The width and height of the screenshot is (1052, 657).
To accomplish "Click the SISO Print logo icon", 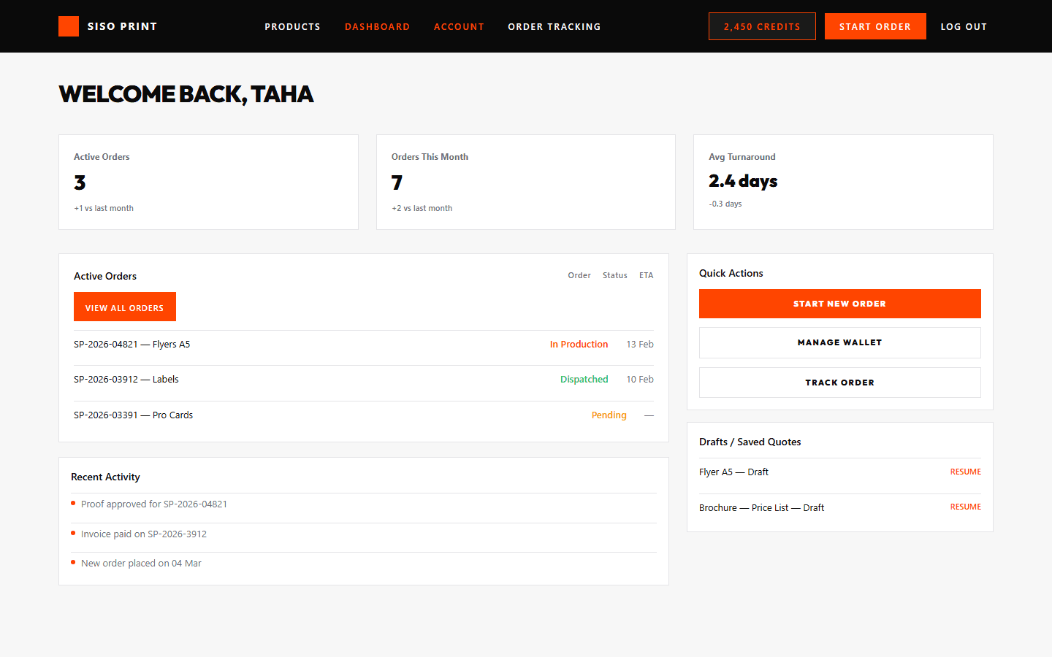I will 68,26.
